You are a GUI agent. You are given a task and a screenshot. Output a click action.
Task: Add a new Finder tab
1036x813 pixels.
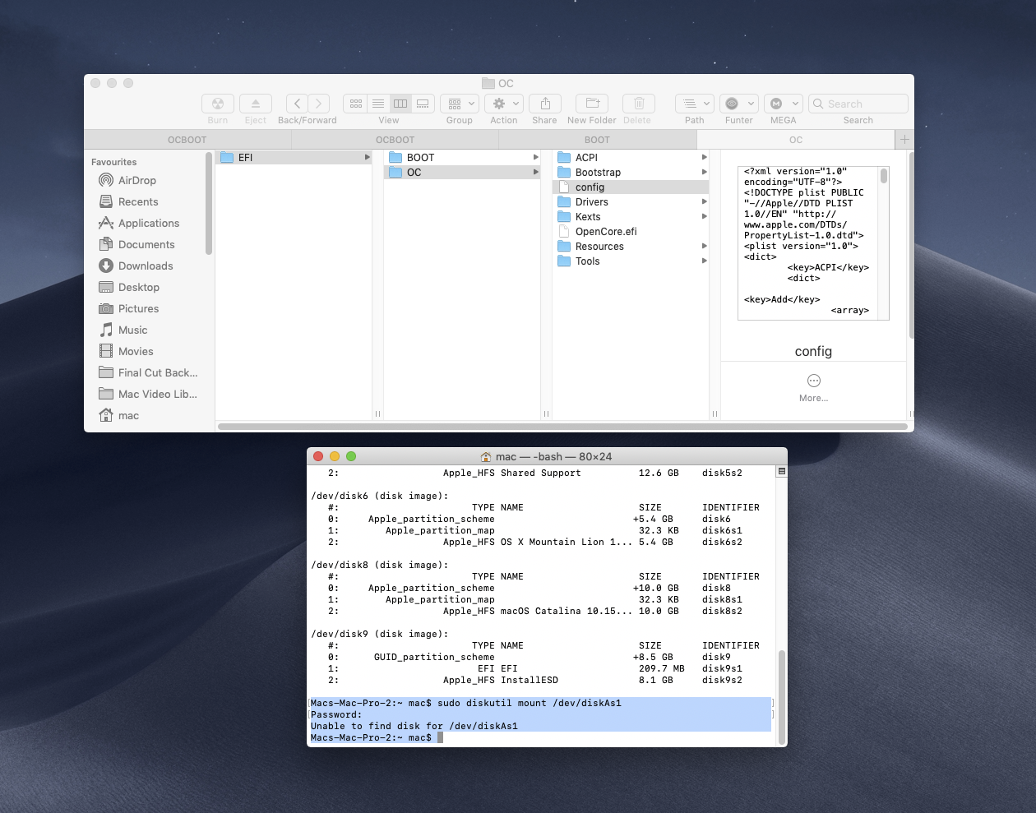tap(904, 140)
